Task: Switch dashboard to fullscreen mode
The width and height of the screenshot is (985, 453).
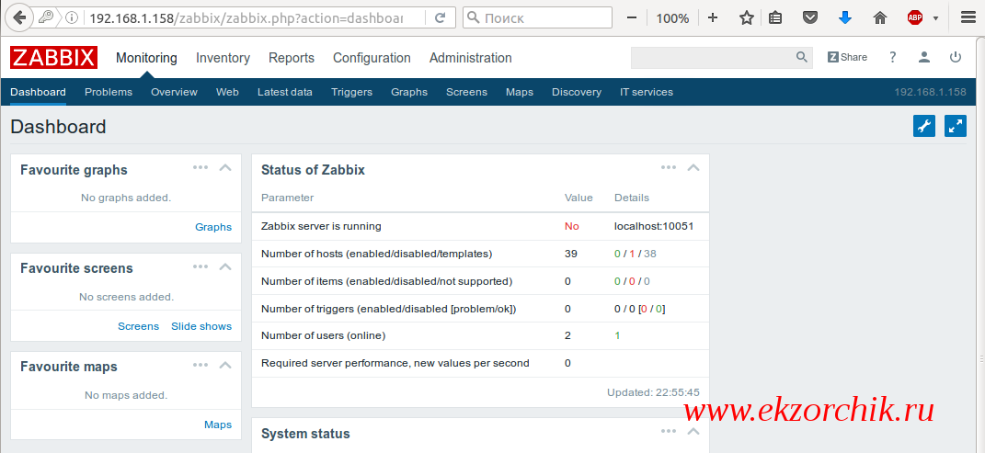Action: [x=956, y=126]
